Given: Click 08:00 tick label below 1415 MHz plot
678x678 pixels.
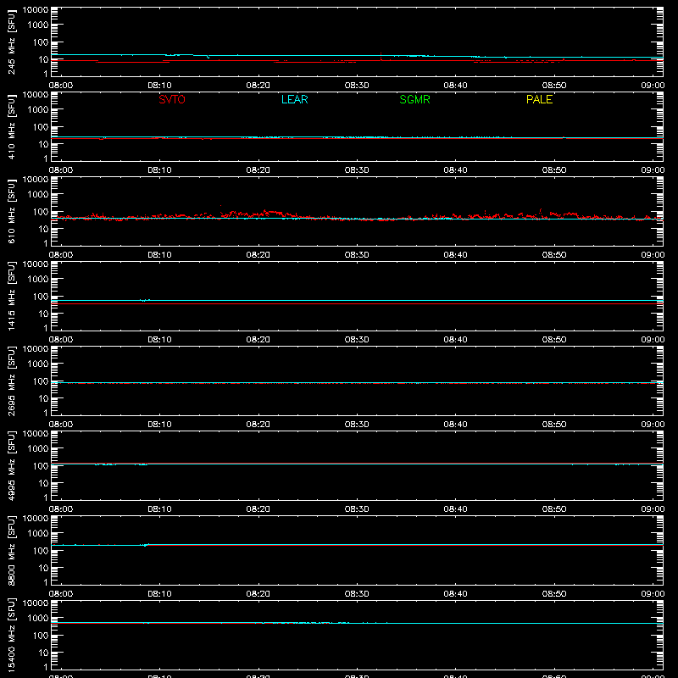Looking at the screenshot, I should (61, 340).
